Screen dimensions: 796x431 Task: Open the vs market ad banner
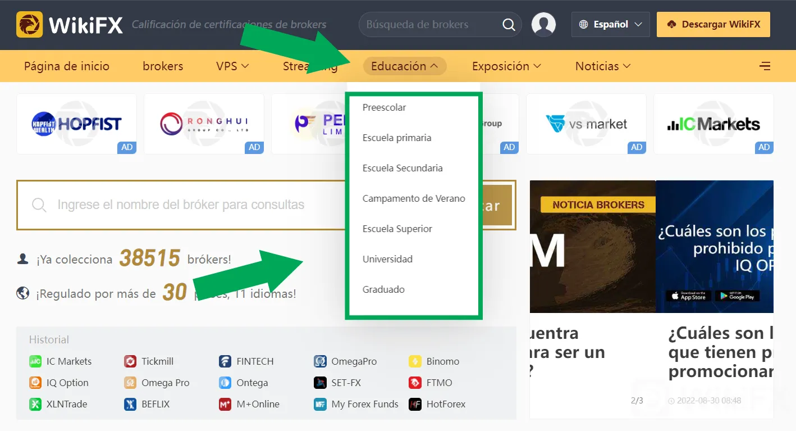coord(586,124)
